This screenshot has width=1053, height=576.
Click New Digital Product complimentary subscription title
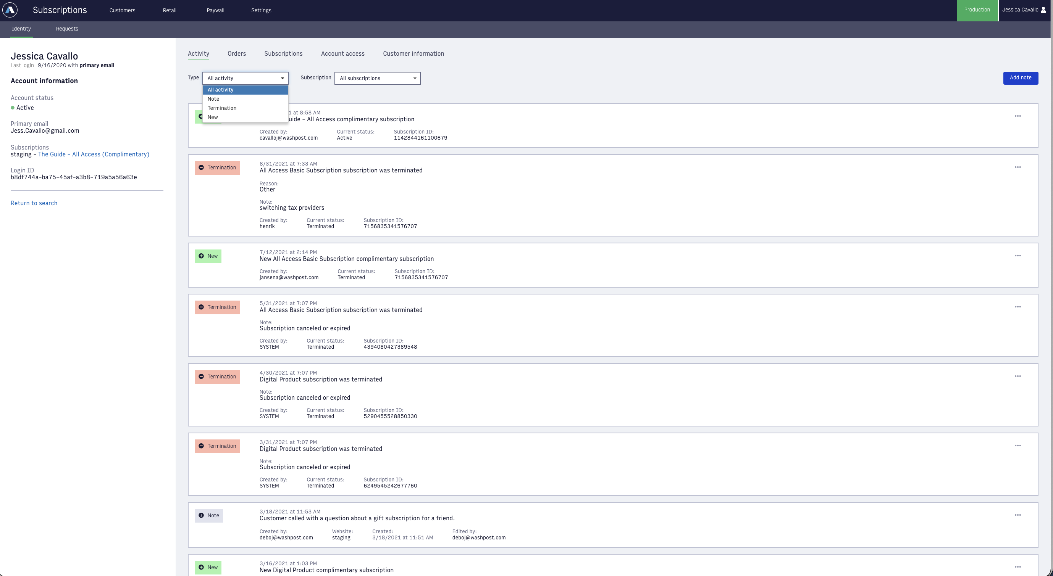click(x=326, y=570)
